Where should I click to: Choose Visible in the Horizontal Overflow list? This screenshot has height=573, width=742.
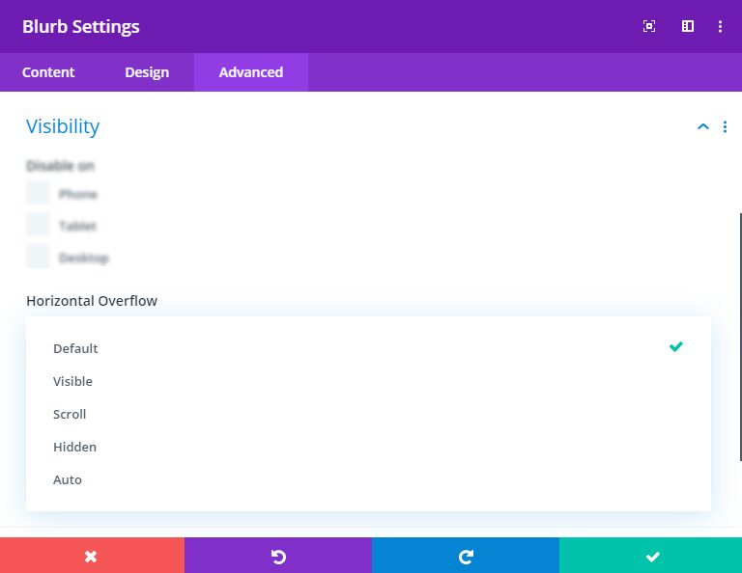point(368,381)
